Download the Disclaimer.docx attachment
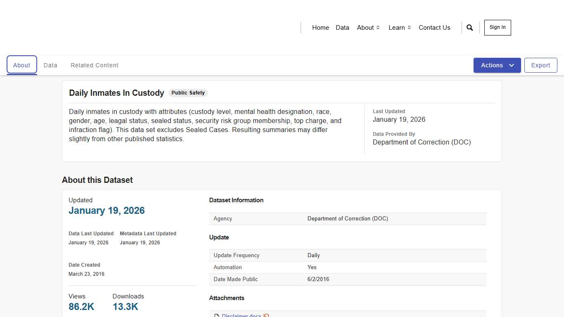The image size is (564, 317). (x=242, y=315)
